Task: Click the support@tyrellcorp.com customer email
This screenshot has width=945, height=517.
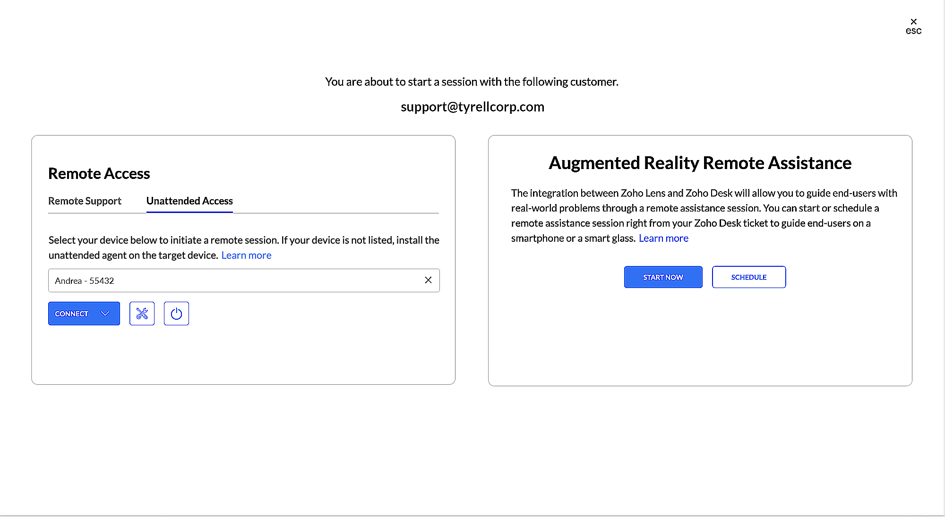Action: [x=472, y=107]
